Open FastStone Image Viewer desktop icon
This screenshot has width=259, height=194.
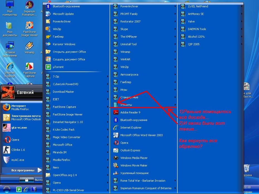30,29
